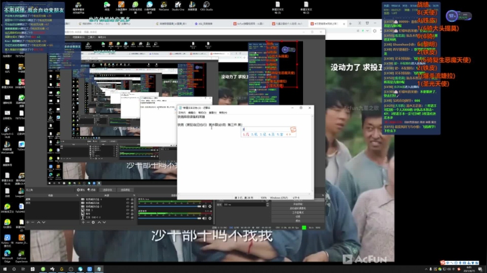Move selected source up with the arrow

99,222
